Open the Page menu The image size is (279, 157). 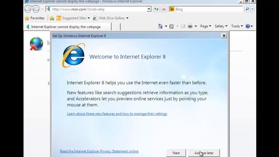205,26
